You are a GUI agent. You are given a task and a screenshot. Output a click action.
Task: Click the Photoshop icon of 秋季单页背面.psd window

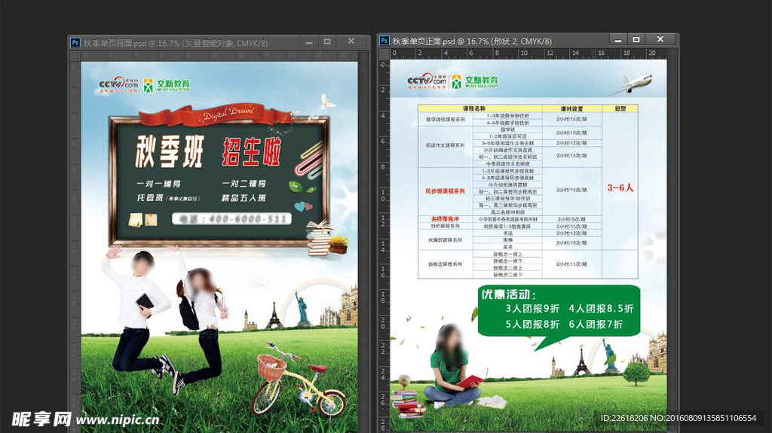(75, 43)
